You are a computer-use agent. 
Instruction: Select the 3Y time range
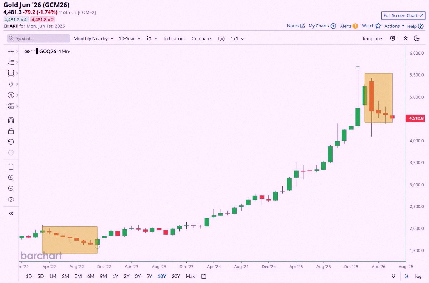[138, 276]
